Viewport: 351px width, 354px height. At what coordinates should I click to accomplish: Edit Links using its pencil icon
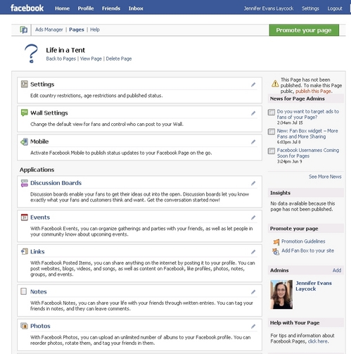(x=253, y=252)
